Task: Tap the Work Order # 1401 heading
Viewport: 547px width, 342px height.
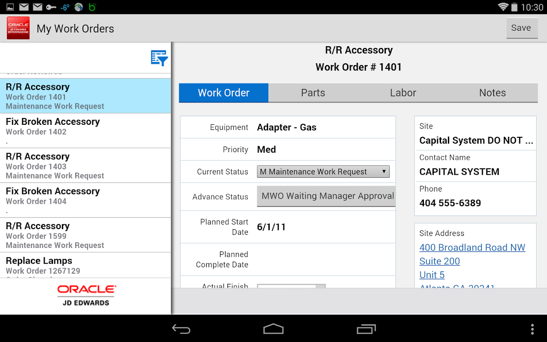Action: click(359, 67)
